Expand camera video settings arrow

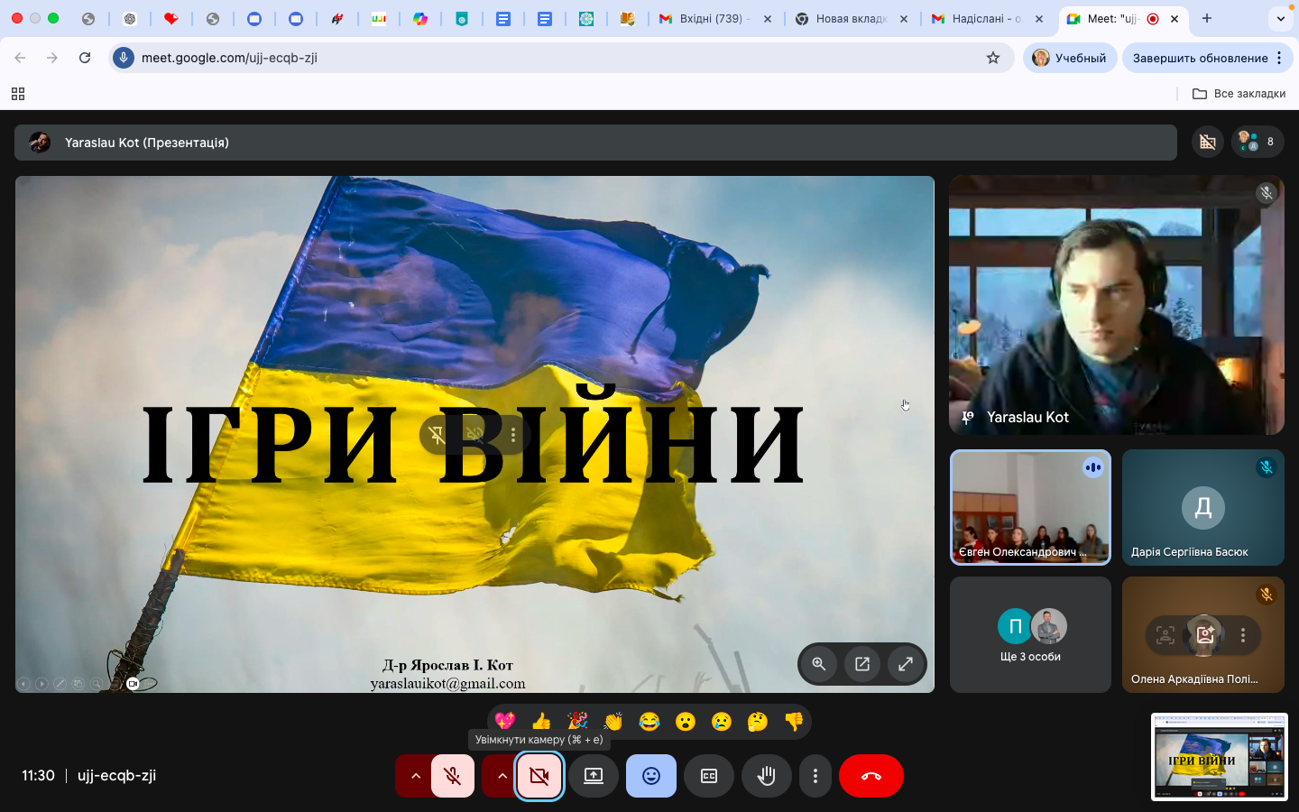coord(502,776)
